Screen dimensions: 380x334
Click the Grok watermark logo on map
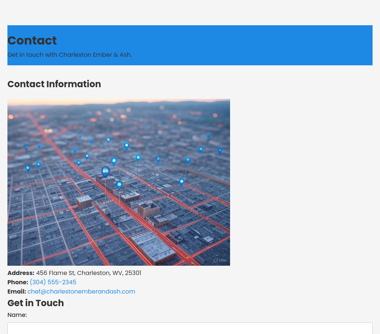pos(220,260)
